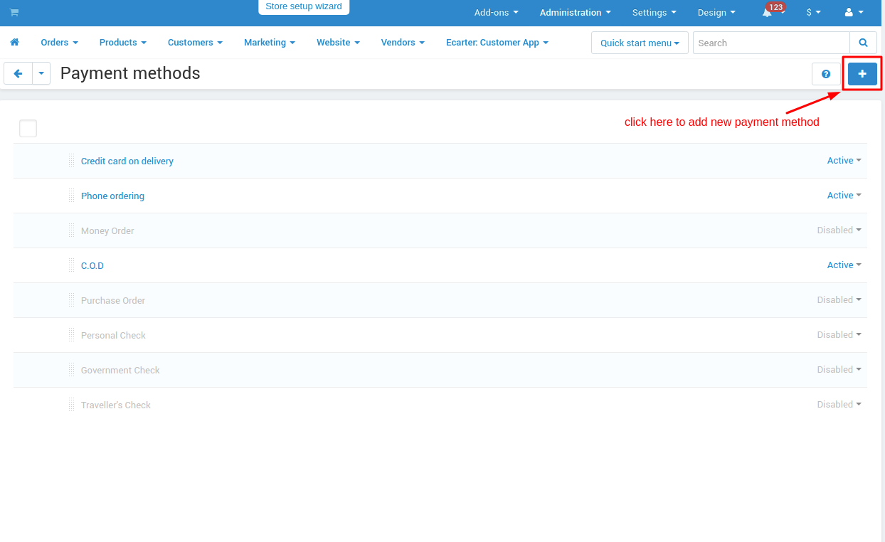The image size is (885, 542).
Task: Open the currency dollar dropdown
Action: [x=813, y=13]
